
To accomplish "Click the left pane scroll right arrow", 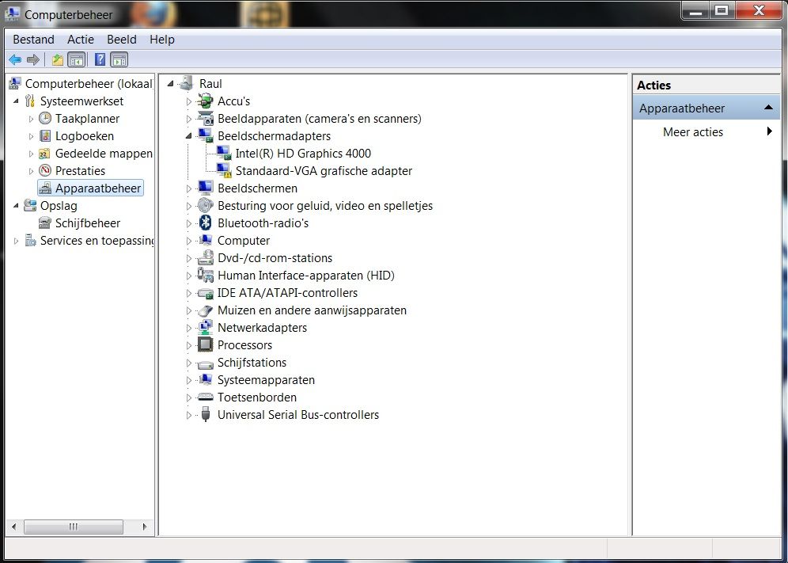I will 145,527.
